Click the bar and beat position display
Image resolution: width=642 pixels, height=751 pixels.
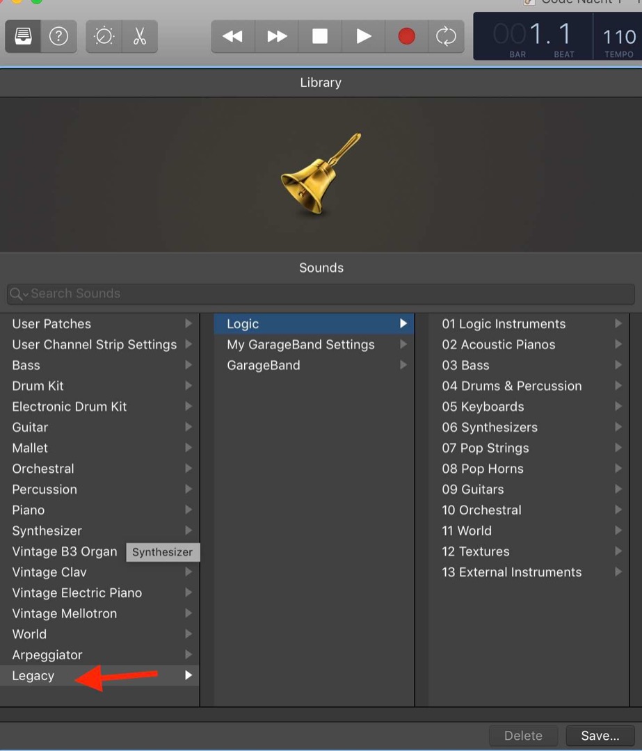[533, 36]
